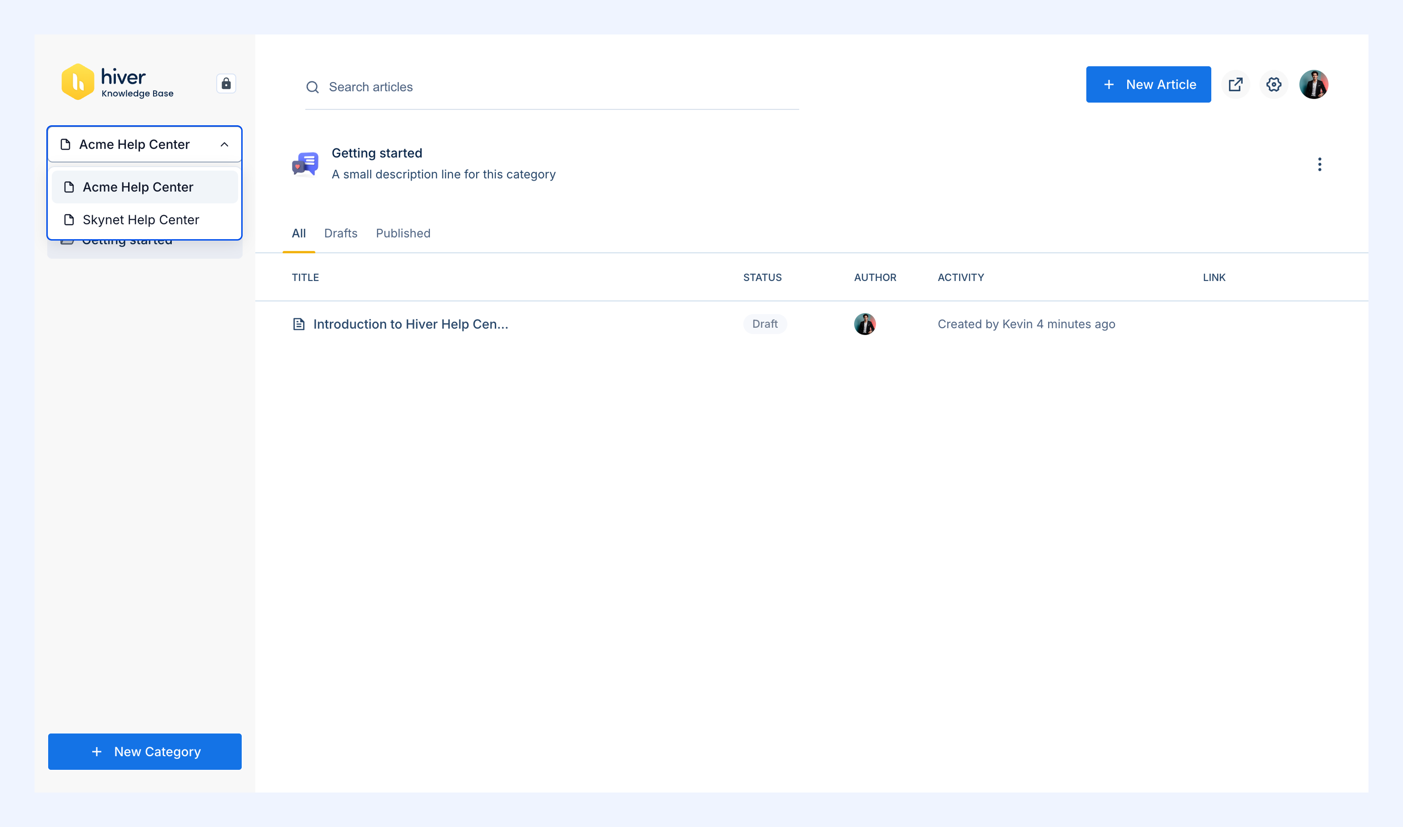This screenshot has height=827, width=1403.
Task: Click the Getting started category chat icon
Action: click(305, 164)
